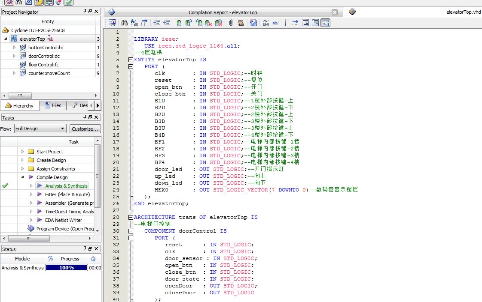482x302 pixels.
Task: Click the decrease indent icon
Action: click(x=167, y=23)
